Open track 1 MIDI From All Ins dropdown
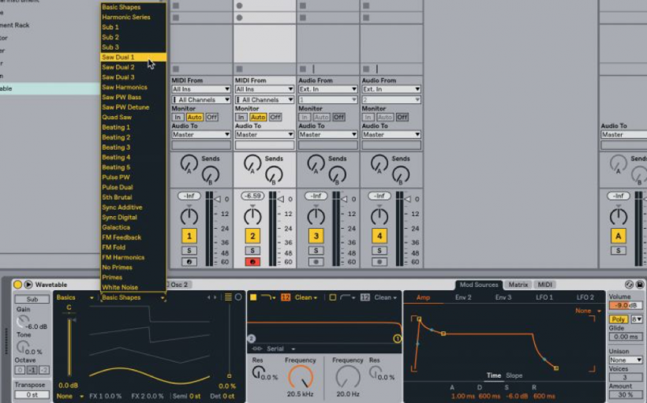 click(201, 89)
